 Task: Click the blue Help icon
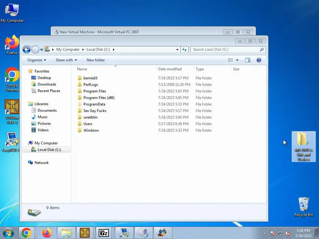259,60
